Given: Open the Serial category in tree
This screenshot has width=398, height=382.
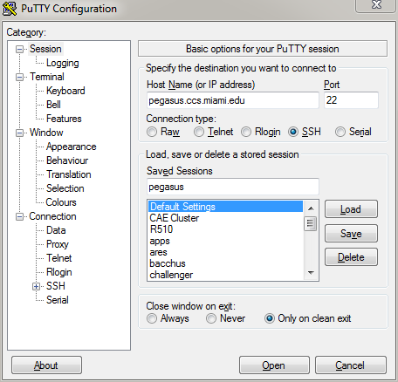Looking at the screenshot, I should (x=58, y=300).
